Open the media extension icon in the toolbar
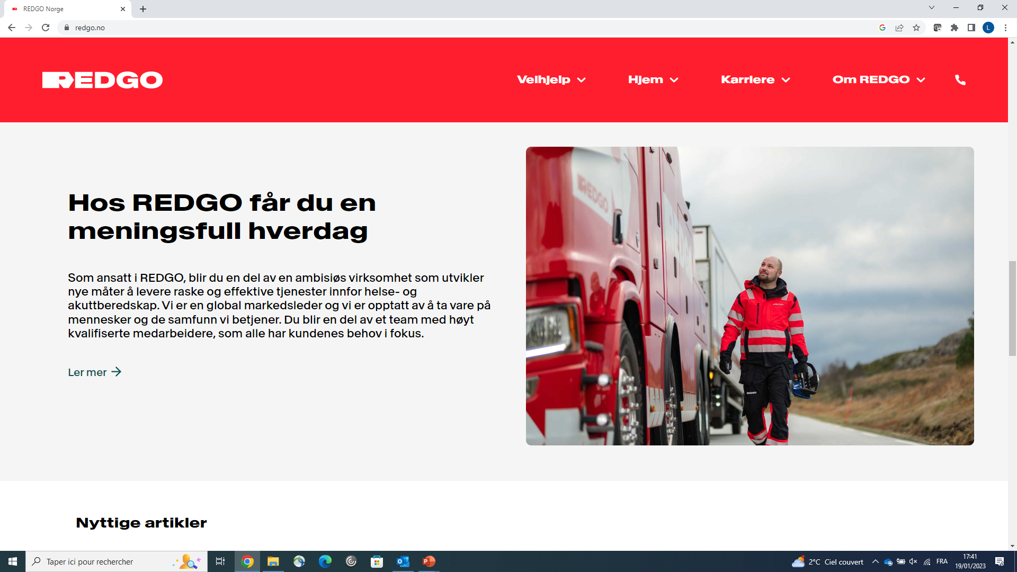Screen dimensions: 1017x572 938,28
